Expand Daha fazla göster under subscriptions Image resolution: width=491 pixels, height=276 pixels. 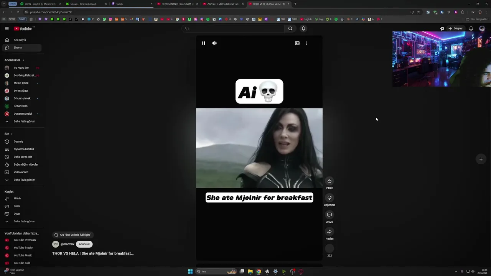[x=22, y=122]
